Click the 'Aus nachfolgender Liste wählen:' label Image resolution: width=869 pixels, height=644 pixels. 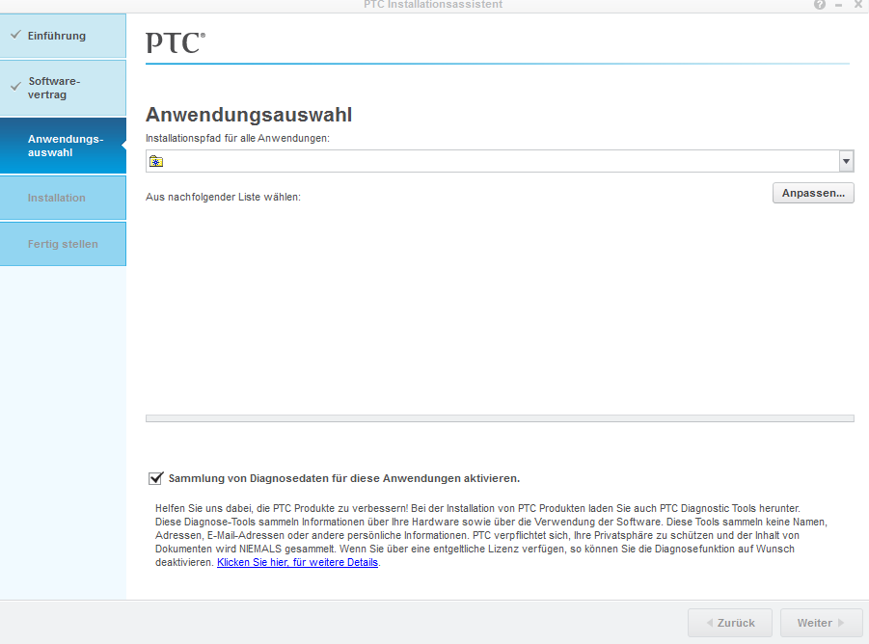pos(224,197)
